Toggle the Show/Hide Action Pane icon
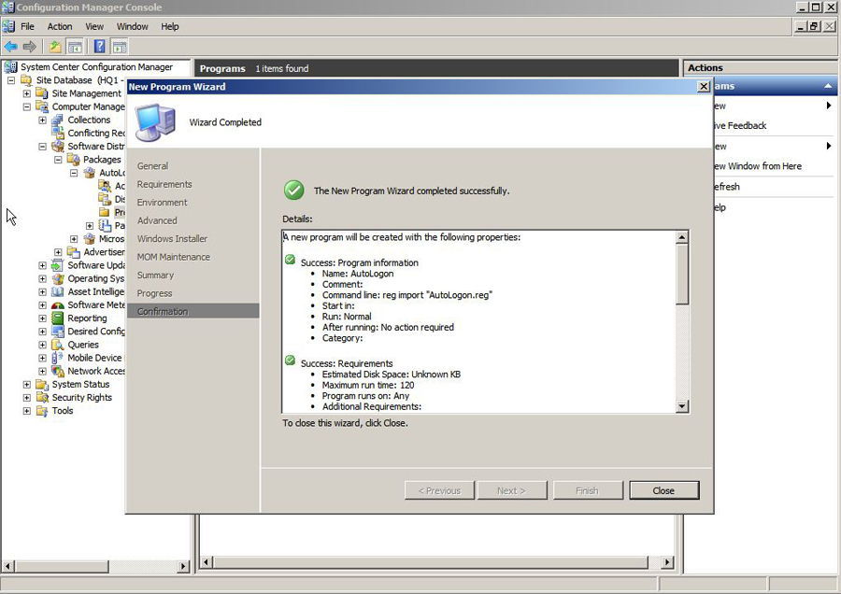Viewport: 841px width, 594px height. (x=119, y=47)
